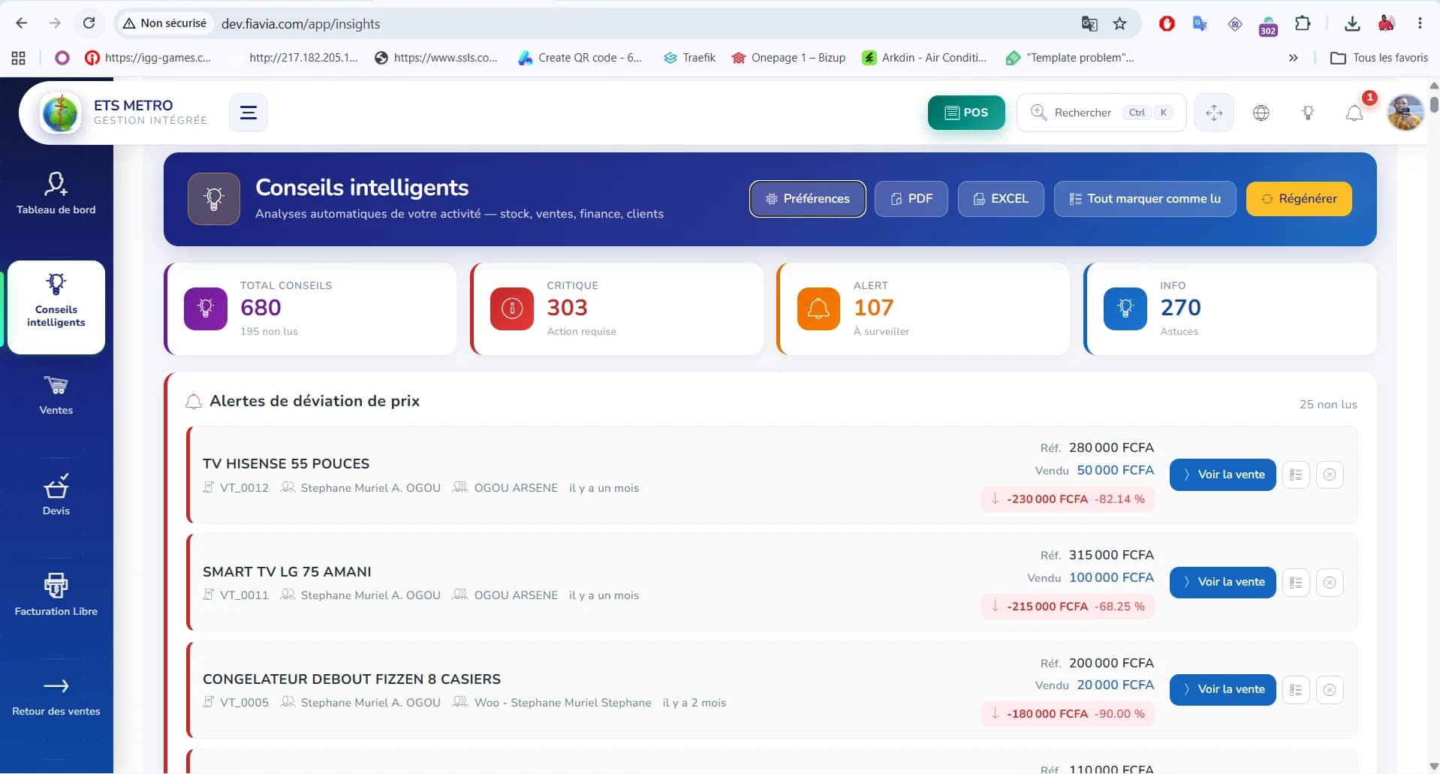Image resolution: width=1440 pixels, height=774 pixels.
Task: Click the ETS METRO logo
Action: pos(60,113)
